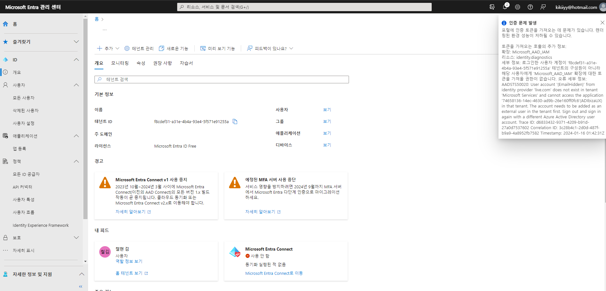Open API 커넥터 in sidebar
606x291 pixels.
[x=22, y=187]
